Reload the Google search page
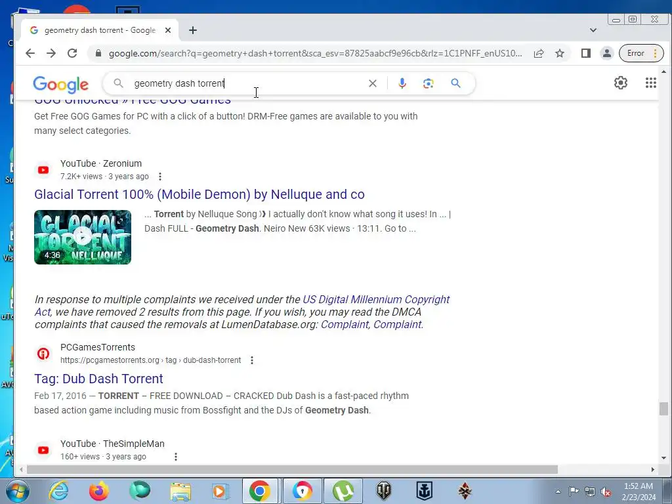The image size is (672, 504). tap(72, 53)
